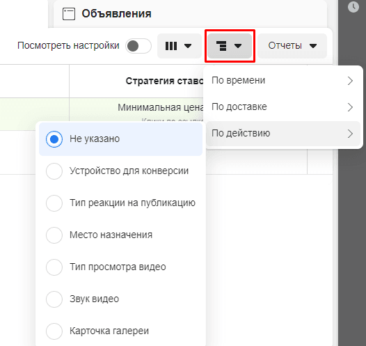Toggle the Посмотреть настройки switch

[x=138, y=46]
